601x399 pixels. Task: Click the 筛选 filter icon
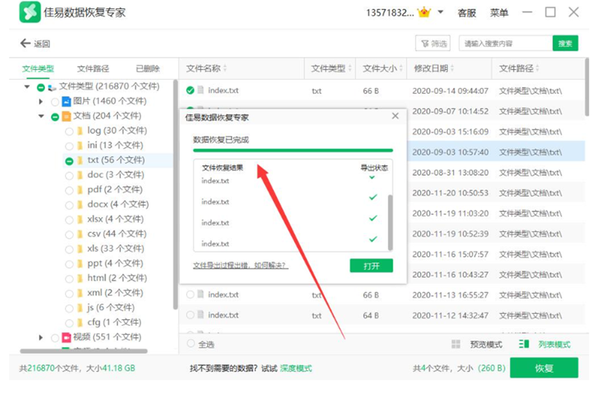[x=425, y=44]
